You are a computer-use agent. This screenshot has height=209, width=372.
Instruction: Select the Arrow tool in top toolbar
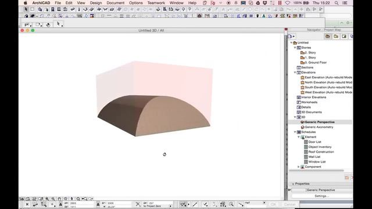26,9
